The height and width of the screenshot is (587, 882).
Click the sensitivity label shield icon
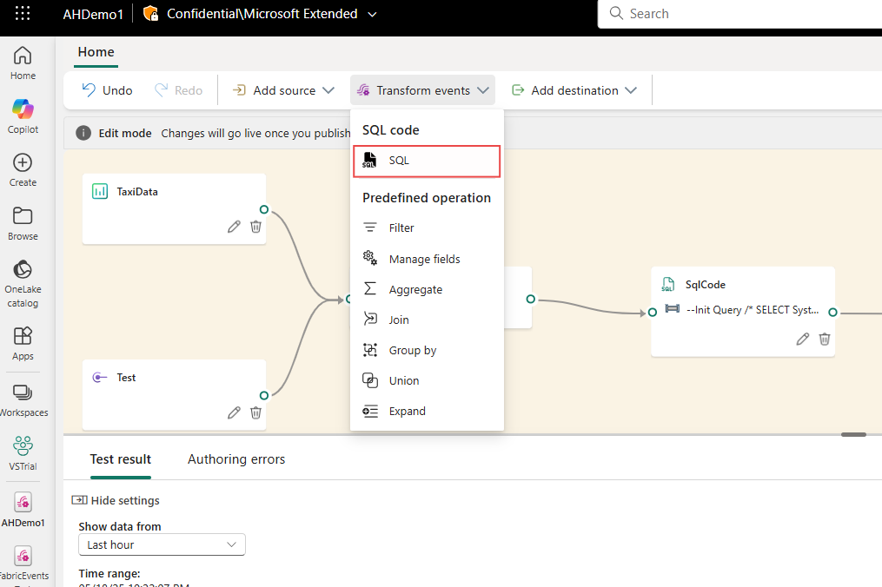[x=150, y=14]
